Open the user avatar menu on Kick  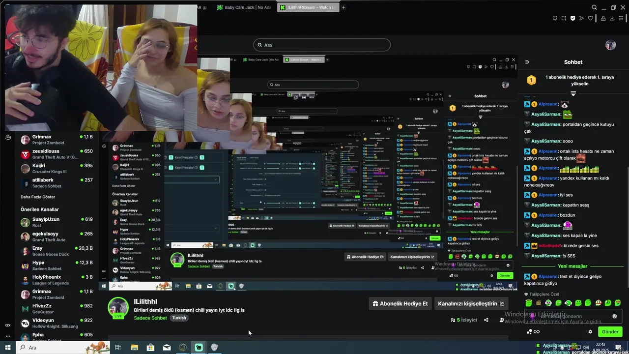pyautogui.click(x=610, y=45)
